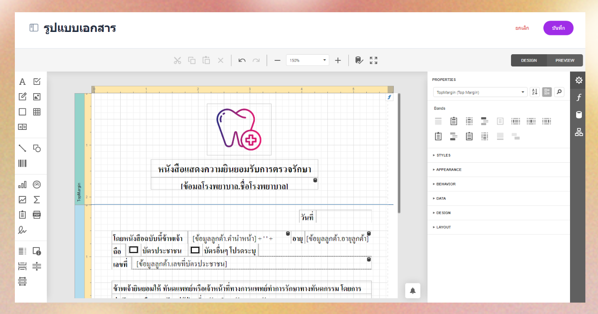
Task: Select the Sparkline control in toolbox
Action: [x=22, y=199]
